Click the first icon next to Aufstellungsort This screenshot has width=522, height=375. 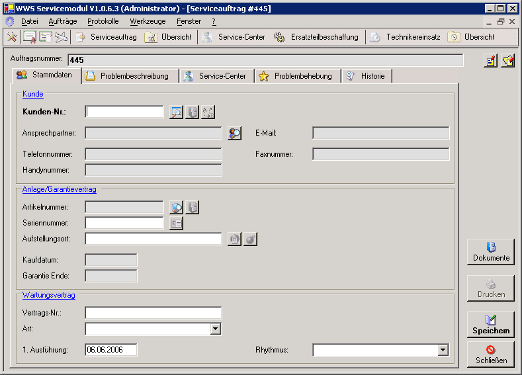pos(234,239)
